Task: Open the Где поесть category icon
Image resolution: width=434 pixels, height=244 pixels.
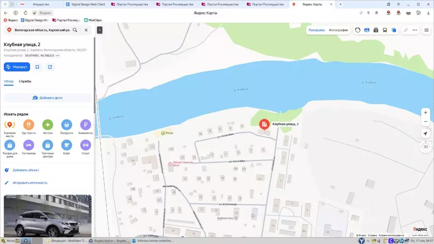Action: coord(28,124)
